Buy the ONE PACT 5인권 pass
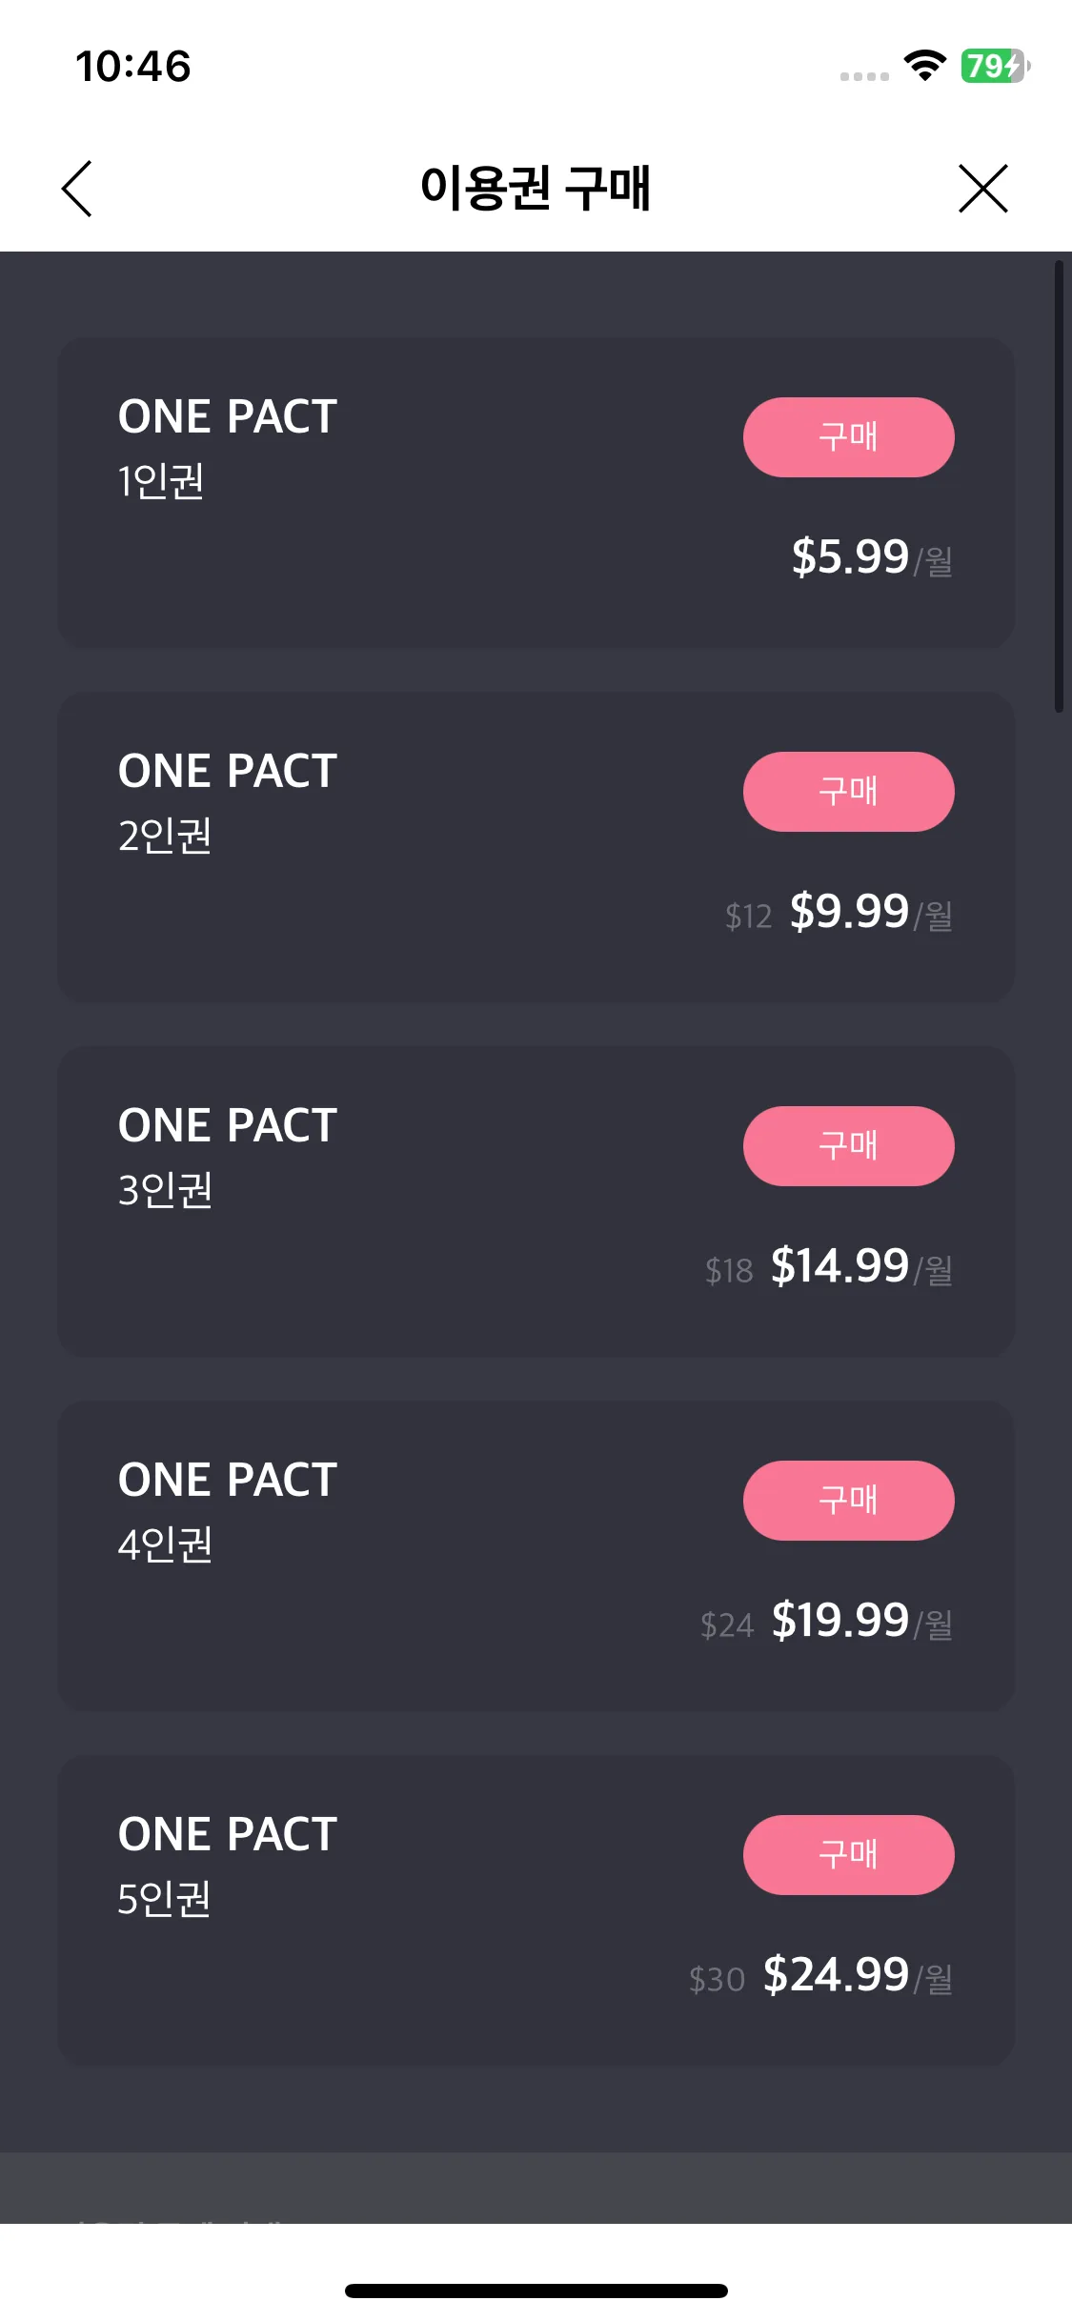 click(x=848, y=1855)
